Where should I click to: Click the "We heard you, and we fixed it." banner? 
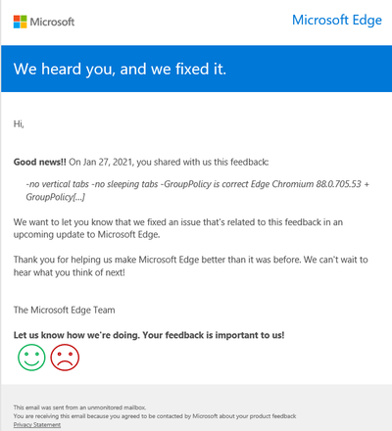tap(196, 69)
